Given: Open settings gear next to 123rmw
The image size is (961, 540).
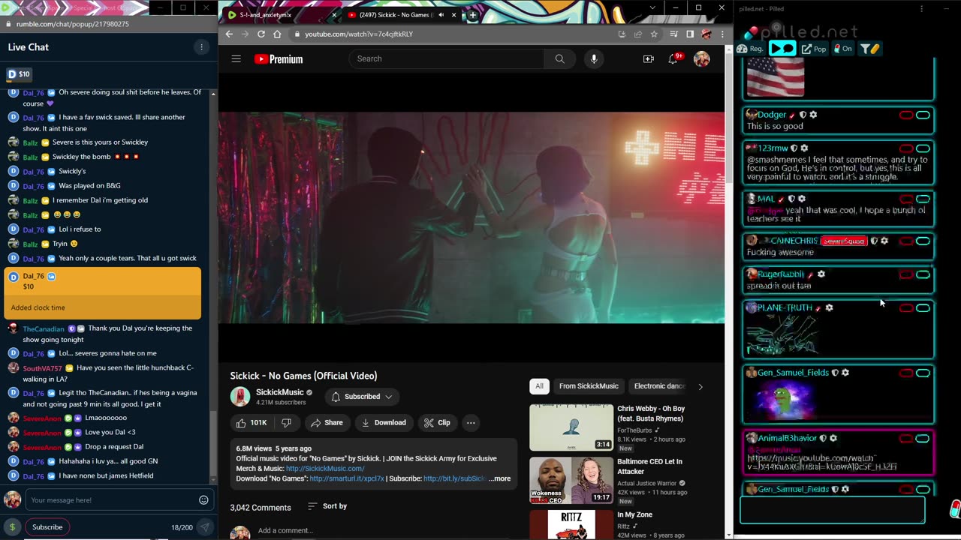Looking at the screenshot, I should tap(804, 148).
